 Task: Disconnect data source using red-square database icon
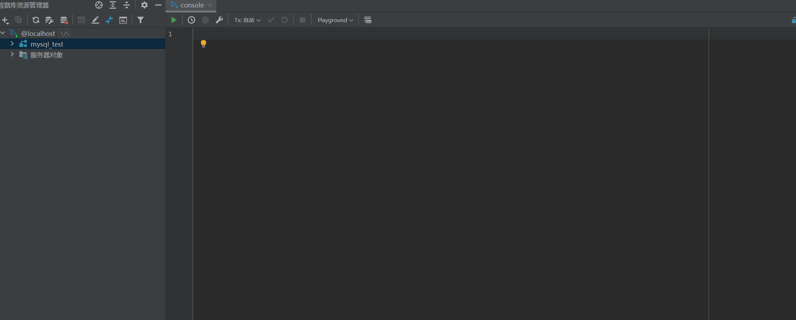[x=64, y=20]
